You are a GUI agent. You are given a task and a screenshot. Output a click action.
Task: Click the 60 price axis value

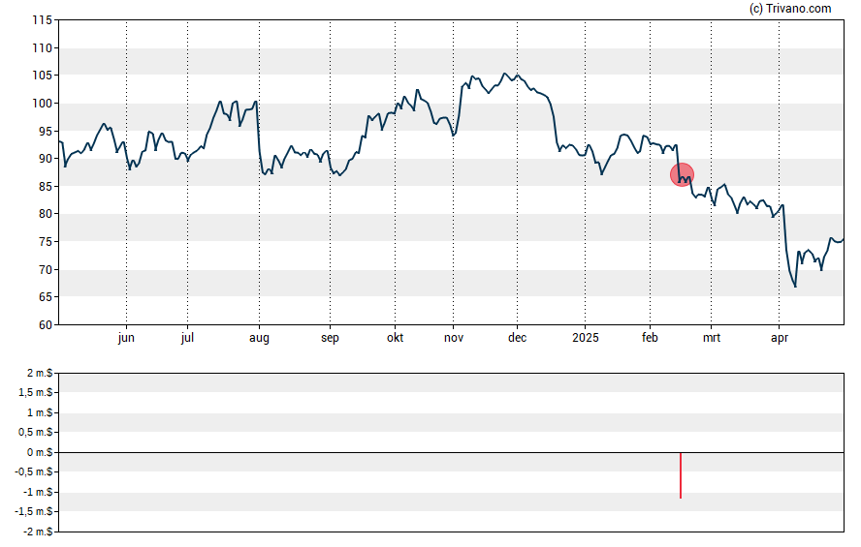click(46, 325)
